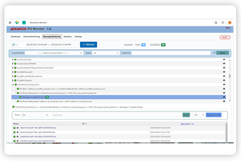Select the Message Monitoring tab
The image size is (241, 161).
pyautogui.click(x=52, y=37)
